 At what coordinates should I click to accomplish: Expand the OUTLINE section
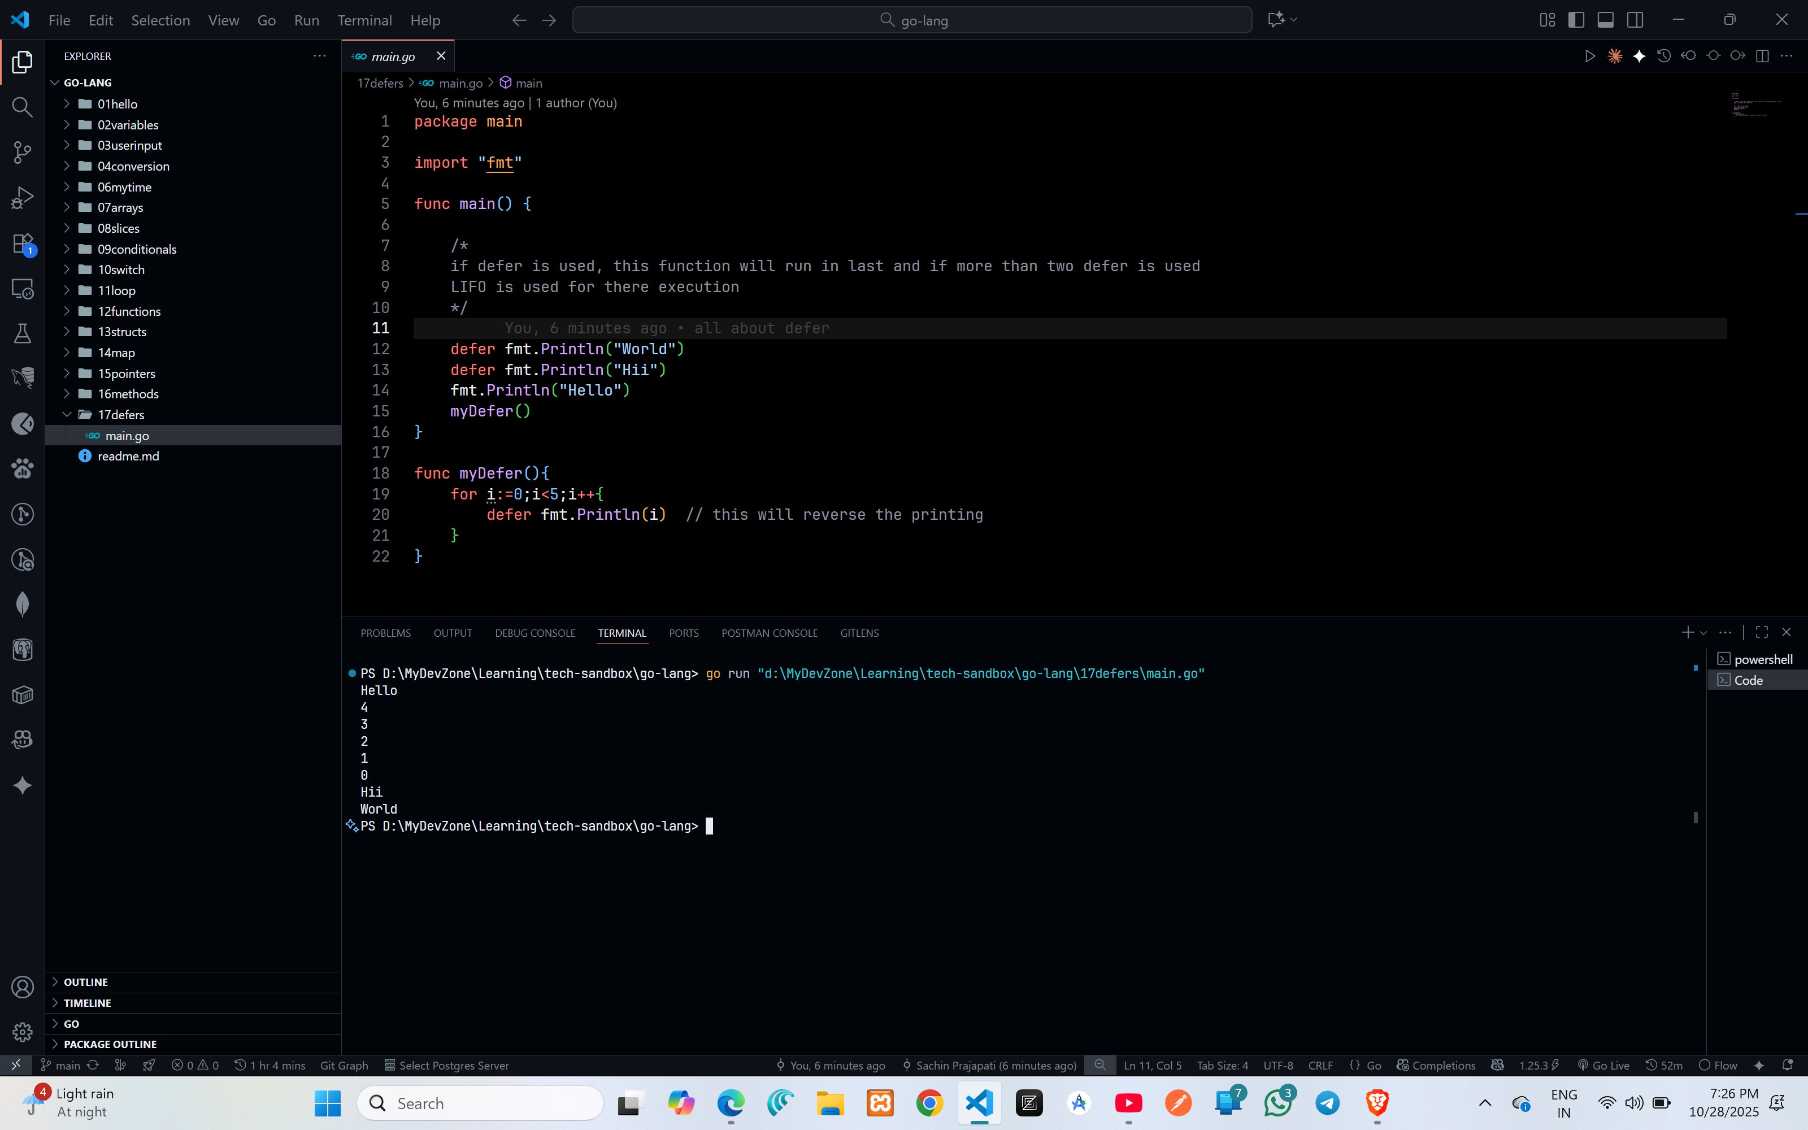coord(85,982)
